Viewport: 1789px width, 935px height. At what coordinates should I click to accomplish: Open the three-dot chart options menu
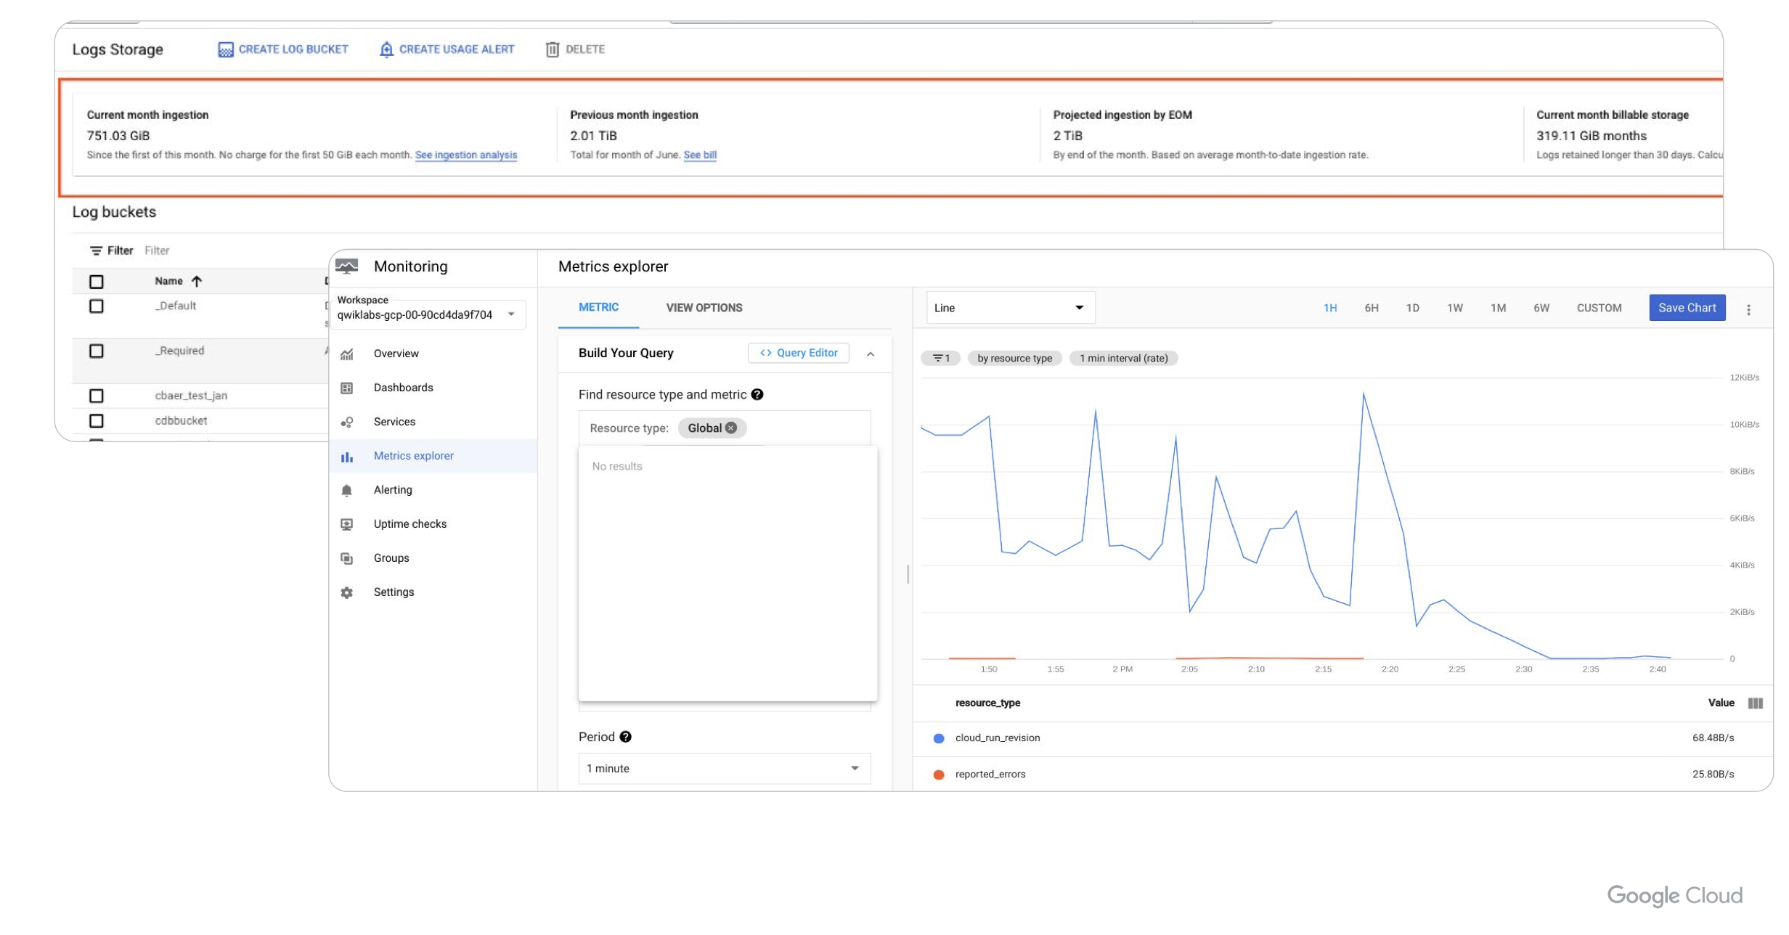pos(1748,309)
